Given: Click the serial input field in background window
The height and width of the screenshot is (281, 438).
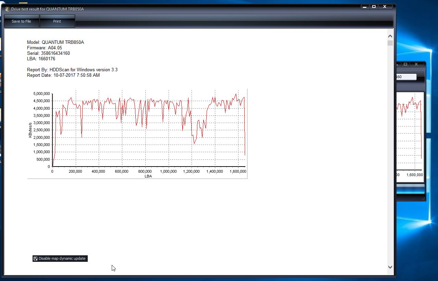Looking at the screenshot, I should (406, 77).
